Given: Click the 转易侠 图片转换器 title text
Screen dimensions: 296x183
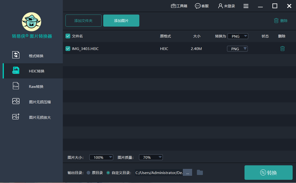Looking at the screenshot, I should (x=32, y=36).
